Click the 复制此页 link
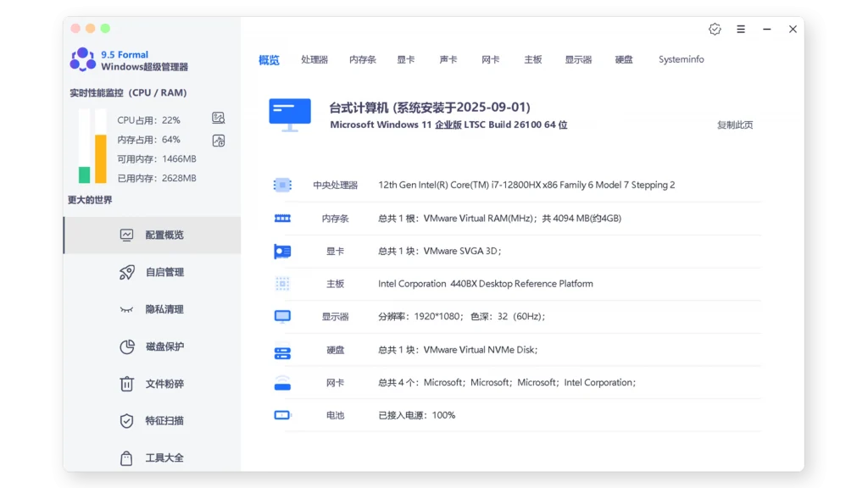The height and width of the screenshot is (488, 868). [735, 125]
